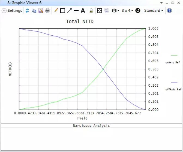
Task: Select the rectangle drawing tool
Action: [62, 11]
